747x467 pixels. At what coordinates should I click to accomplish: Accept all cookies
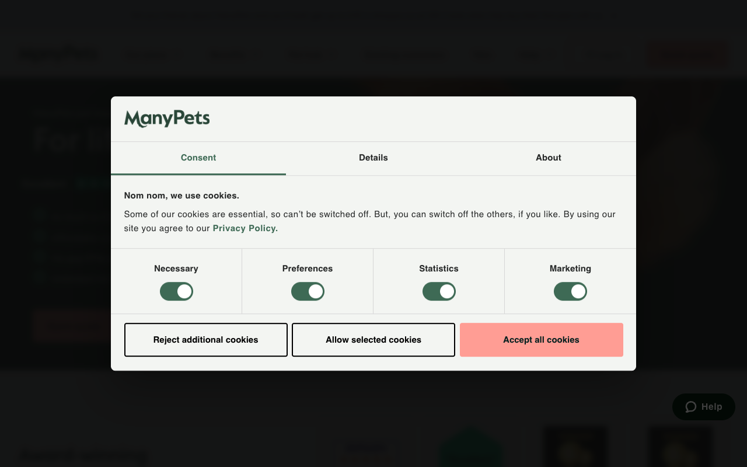542,340
